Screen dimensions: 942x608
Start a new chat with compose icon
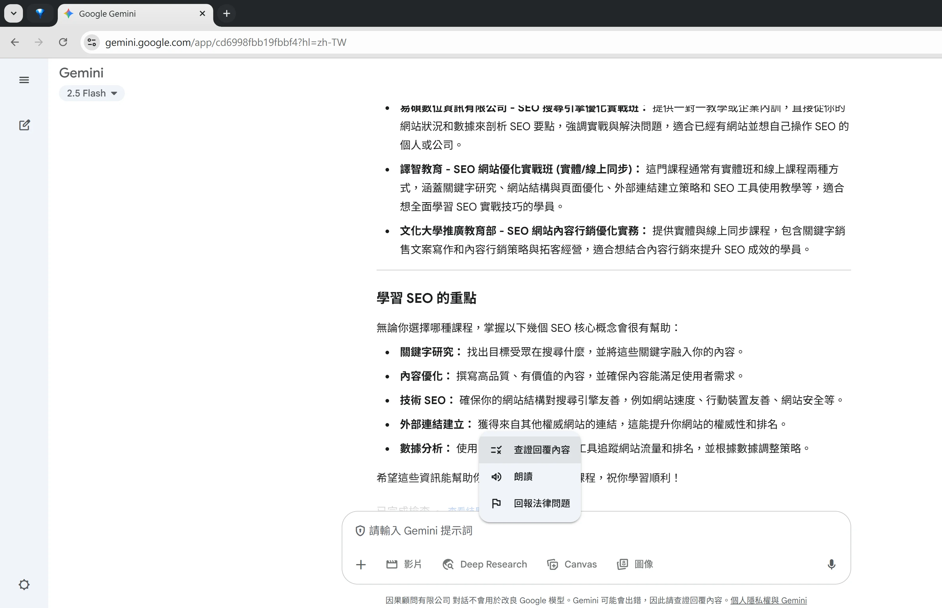[24, 125]
